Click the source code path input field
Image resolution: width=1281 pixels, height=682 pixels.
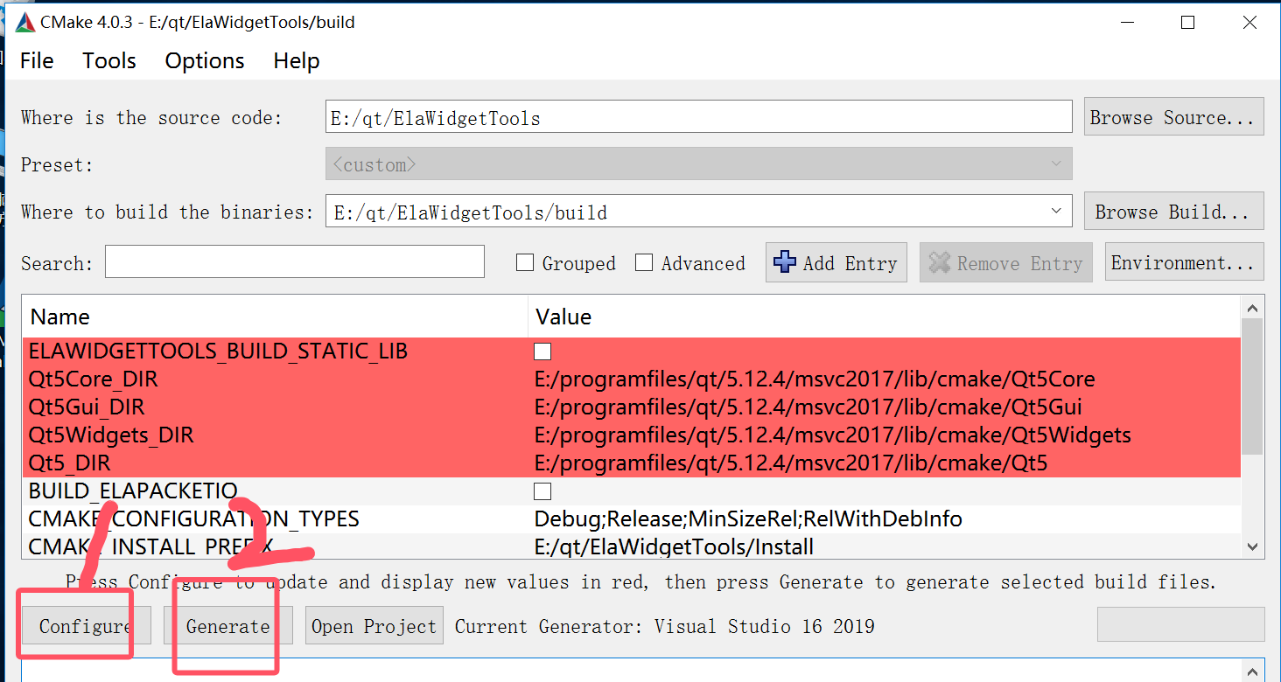click(698, 117)
